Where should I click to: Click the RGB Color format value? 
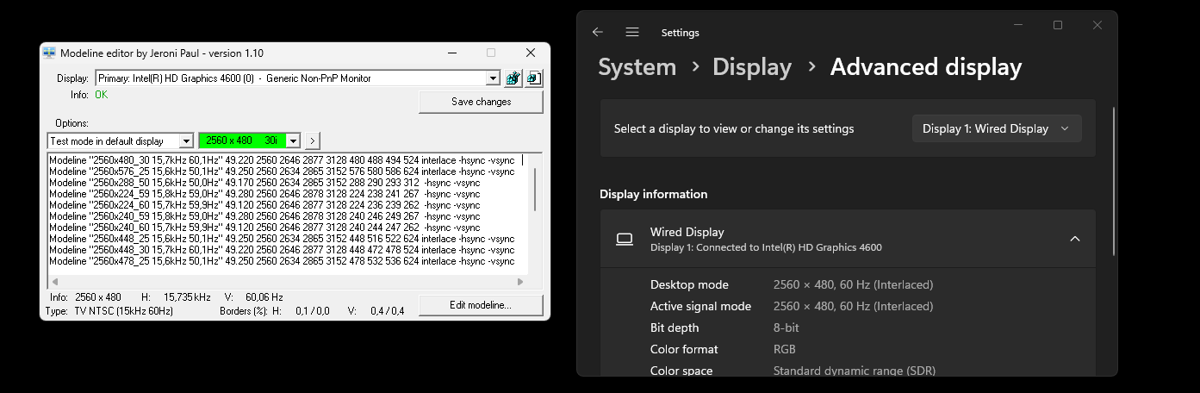[785, 349]
